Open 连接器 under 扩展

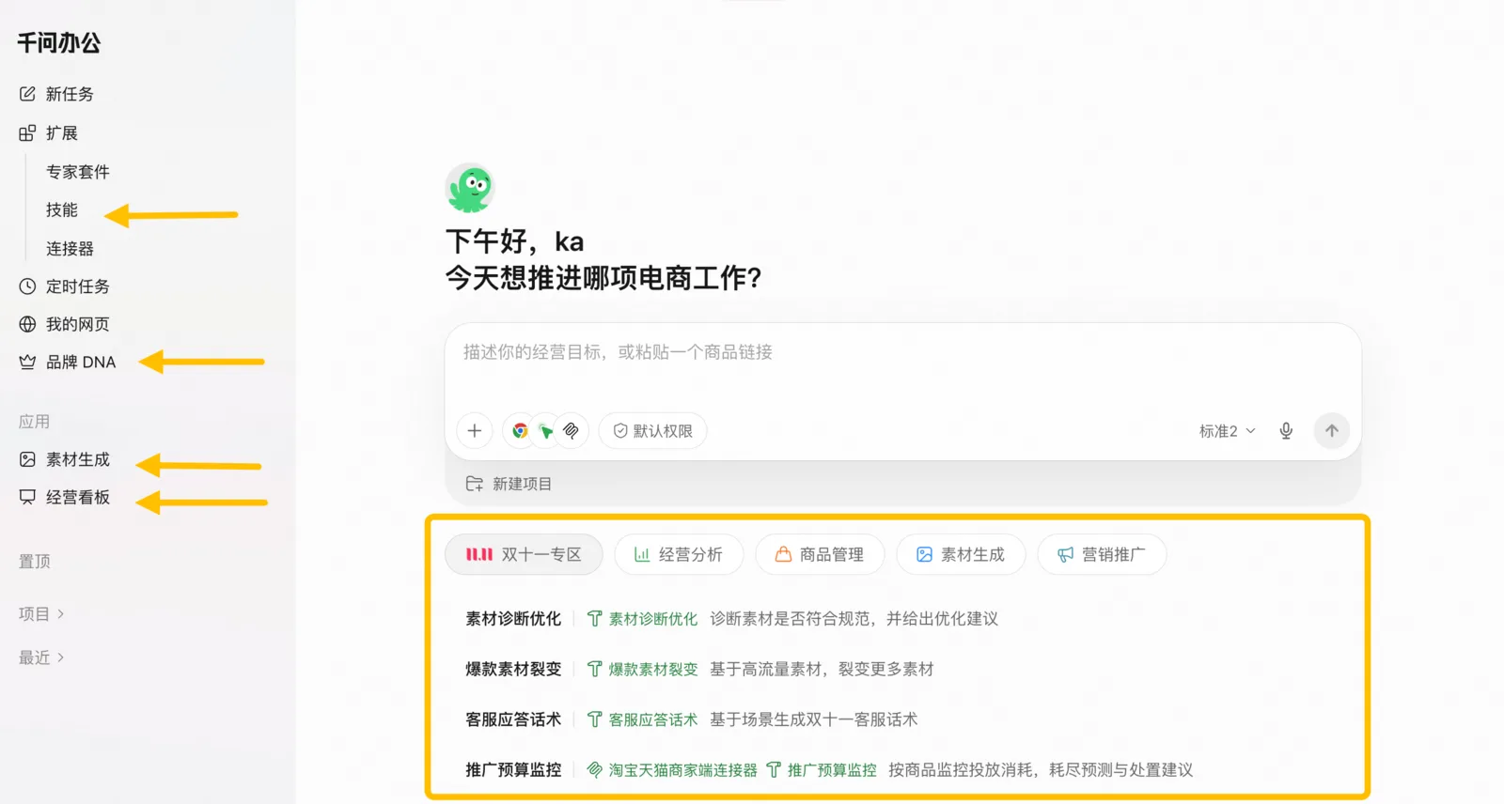(x=70, y=249)
